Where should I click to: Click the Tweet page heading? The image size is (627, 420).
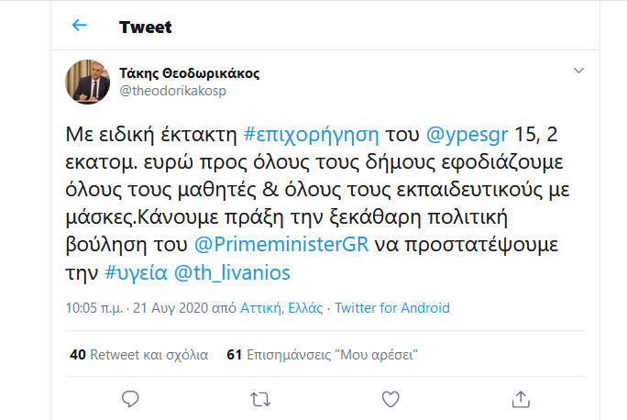click(x=145, y=27)
